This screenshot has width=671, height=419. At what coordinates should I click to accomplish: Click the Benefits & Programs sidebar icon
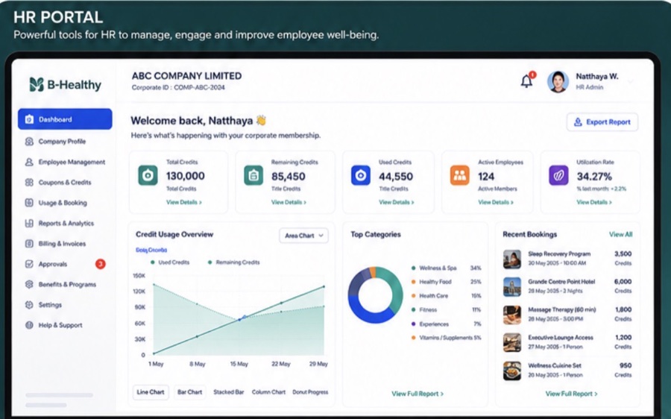click(x=29, y=284)
